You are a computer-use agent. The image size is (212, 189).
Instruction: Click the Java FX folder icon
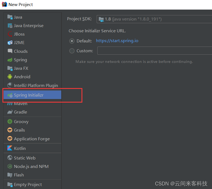click(x=10, y=68)
